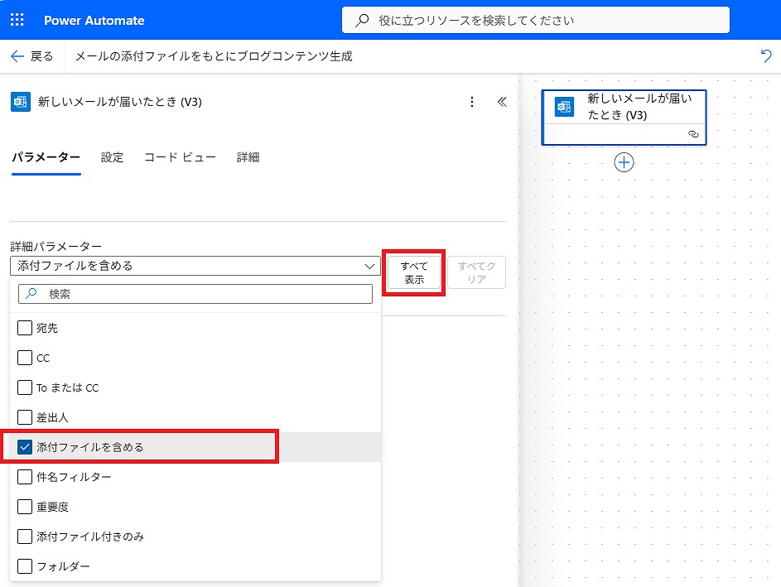This screenshot has width=781, height=587.
Task: Click the plus icon to add step
Action: click(x=624, y=162)
